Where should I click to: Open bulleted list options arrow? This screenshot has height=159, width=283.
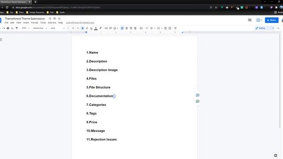(x=155, y=28)
